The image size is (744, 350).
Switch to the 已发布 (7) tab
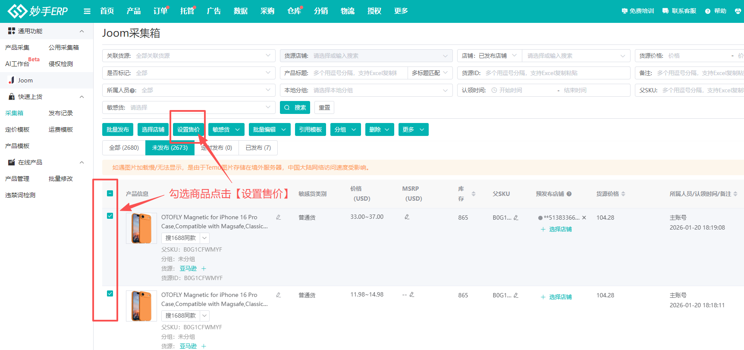(258, 148)
